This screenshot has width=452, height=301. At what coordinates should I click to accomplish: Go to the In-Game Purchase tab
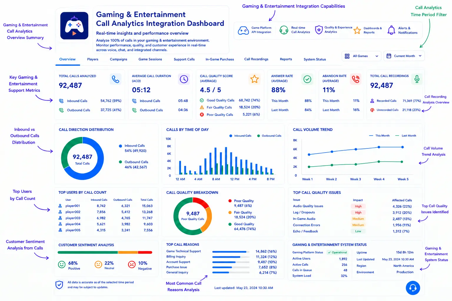click(220, 59)
